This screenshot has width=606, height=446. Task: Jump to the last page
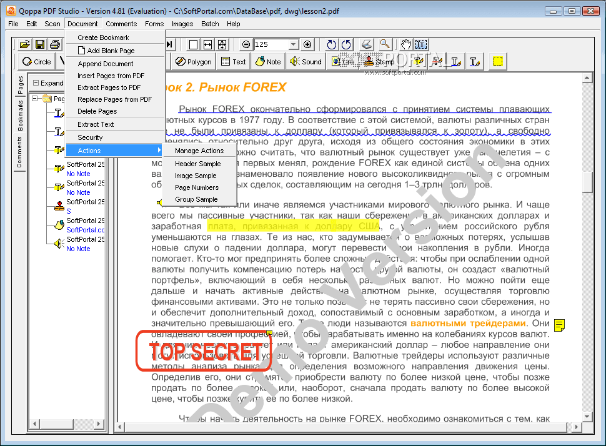click(x=170, y=44)
